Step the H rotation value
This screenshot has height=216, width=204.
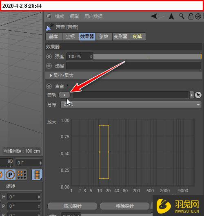tap(39, 197)
